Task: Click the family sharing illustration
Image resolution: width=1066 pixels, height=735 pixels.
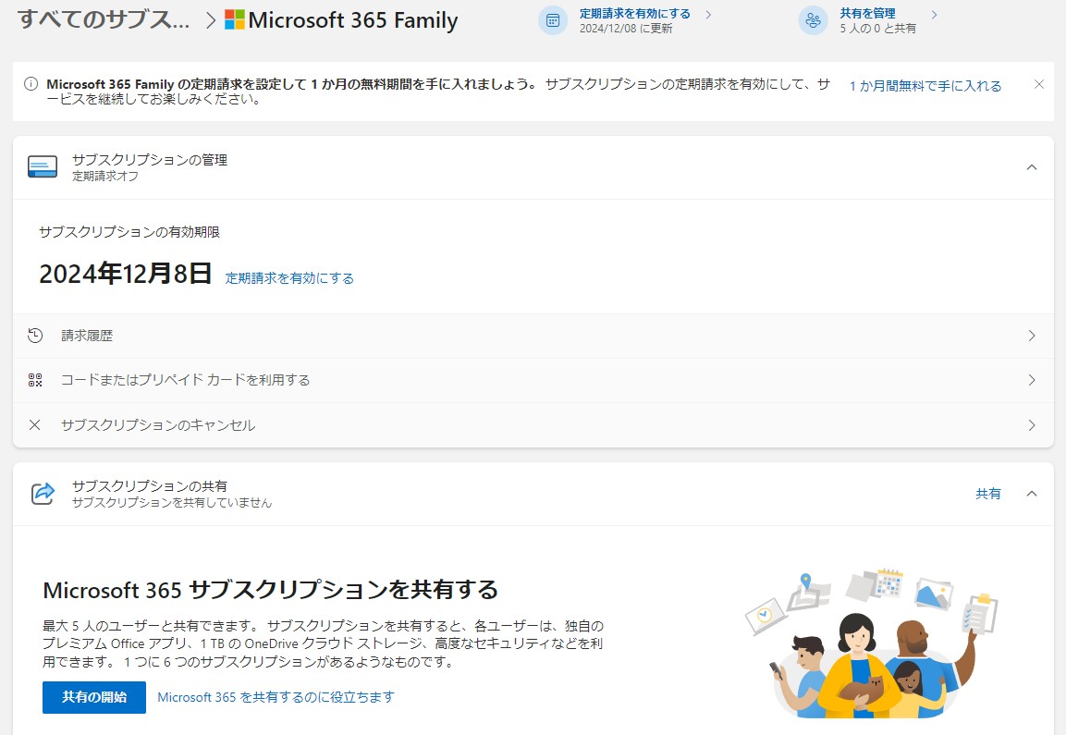Action: (x=868, y=641)
